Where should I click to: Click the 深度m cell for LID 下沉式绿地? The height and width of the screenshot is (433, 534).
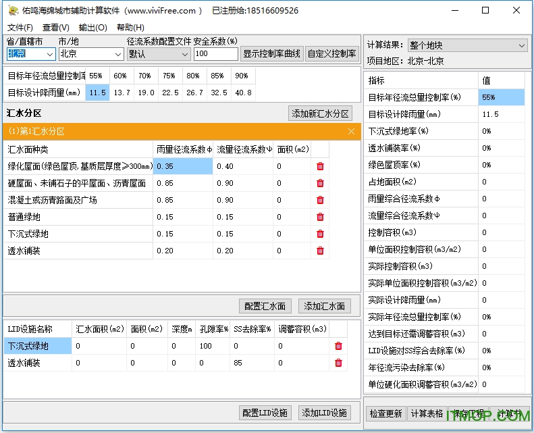(182, 346)
